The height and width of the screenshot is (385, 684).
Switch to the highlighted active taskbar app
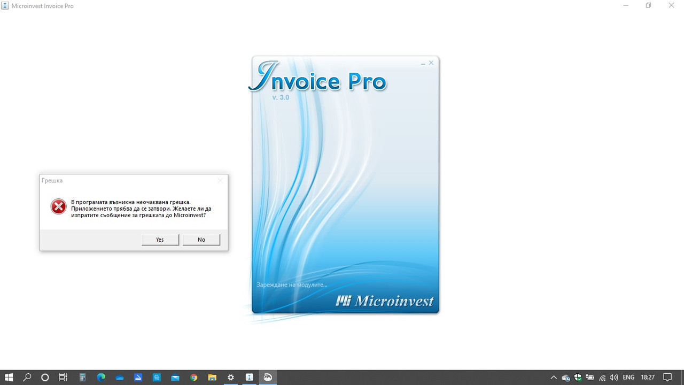point(268,377)
